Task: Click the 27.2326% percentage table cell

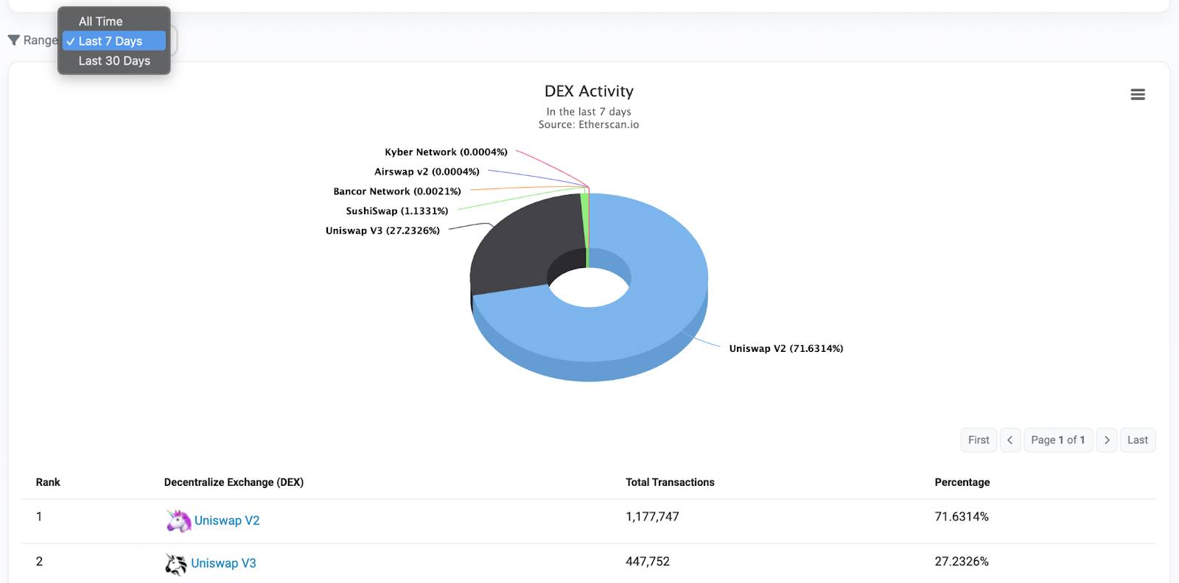Action: click(x=962, y=562)
